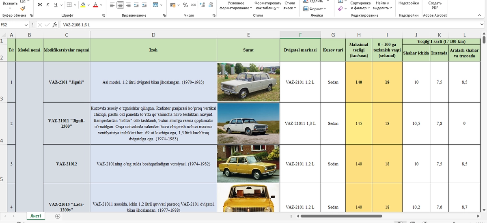
Task: Apply thousands separator (000) format
Action: pyautogui.click(x=193, y=5)
